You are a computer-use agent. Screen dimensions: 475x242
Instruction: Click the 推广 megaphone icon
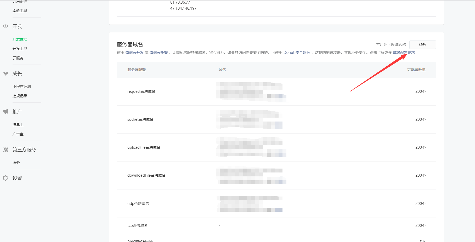click(5, 112)
